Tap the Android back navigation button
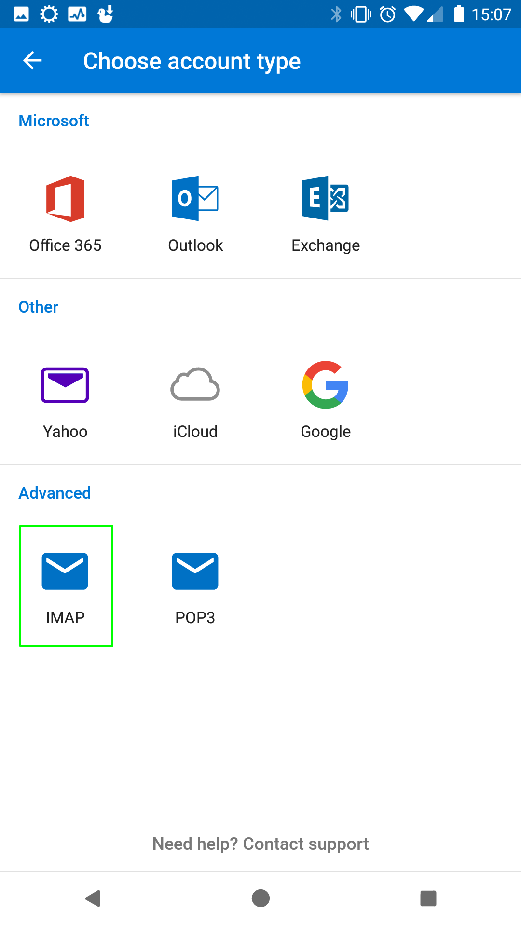This screenshot has height=926, width=521. tap(93, 899)
